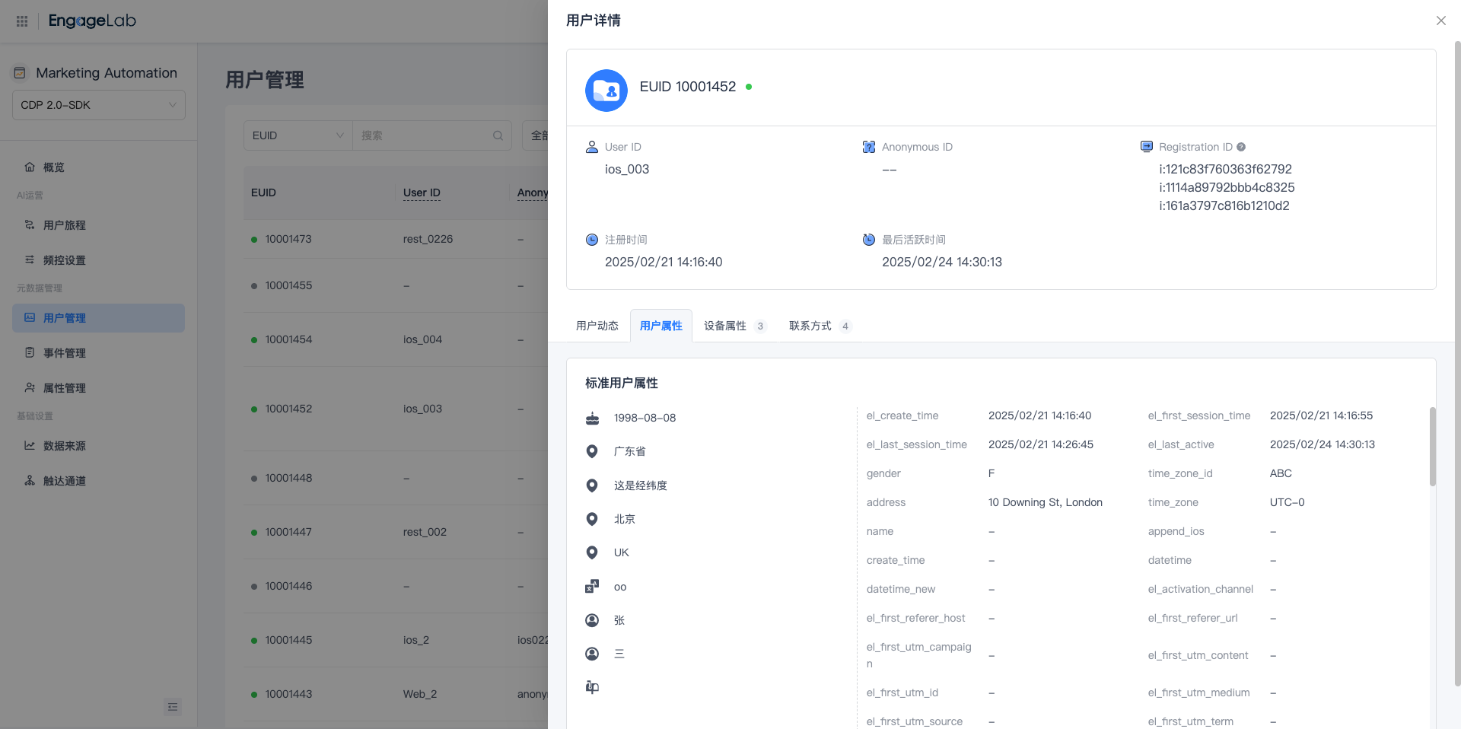
Task: Open 频控设置 in the sidebar
Action: pos(98,260)
